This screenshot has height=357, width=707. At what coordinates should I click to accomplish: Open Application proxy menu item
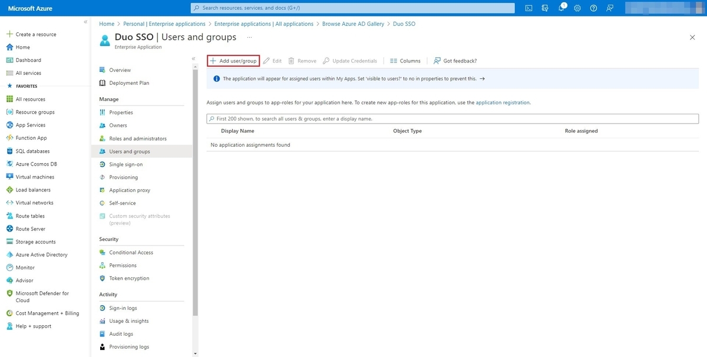coord(130,190)
